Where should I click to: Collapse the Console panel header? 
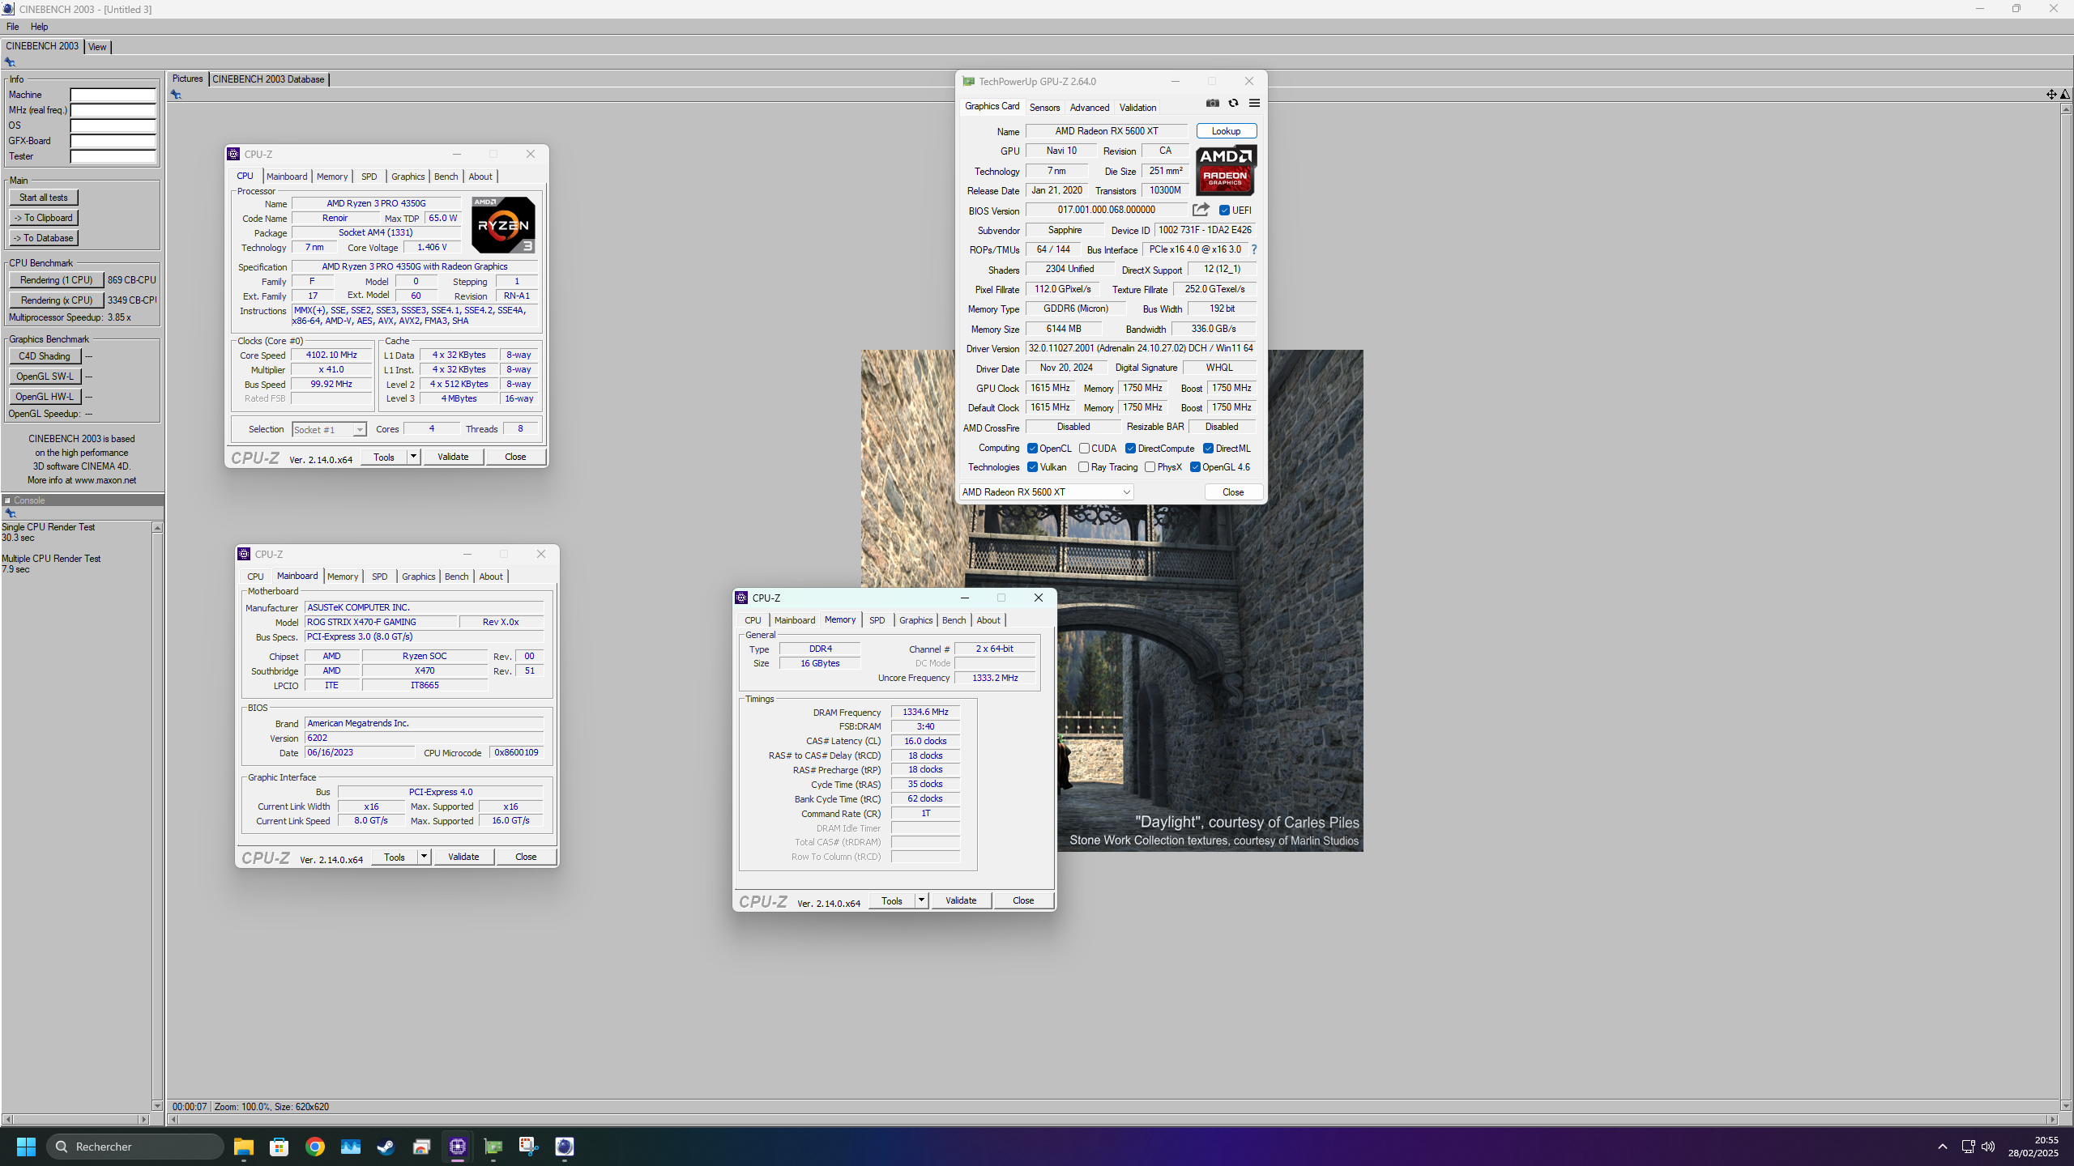pos(7,500)
